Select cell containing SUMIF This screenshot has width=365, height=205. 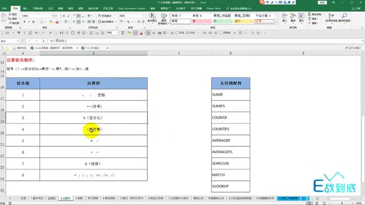230,95
